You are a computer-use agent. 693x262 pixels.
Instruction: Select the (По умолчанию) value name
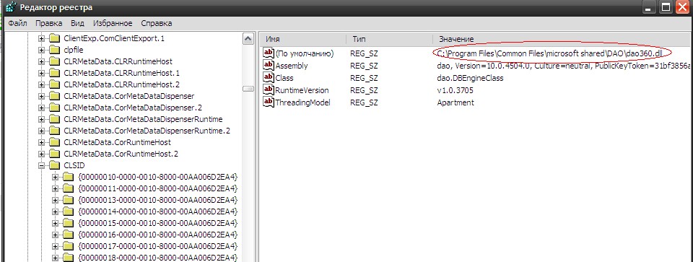[x=305, y=53]
